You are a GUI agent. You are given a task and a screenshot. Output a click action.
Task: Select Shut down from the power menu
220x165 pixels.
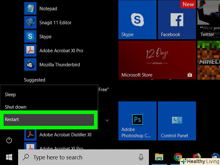point(15,107)
